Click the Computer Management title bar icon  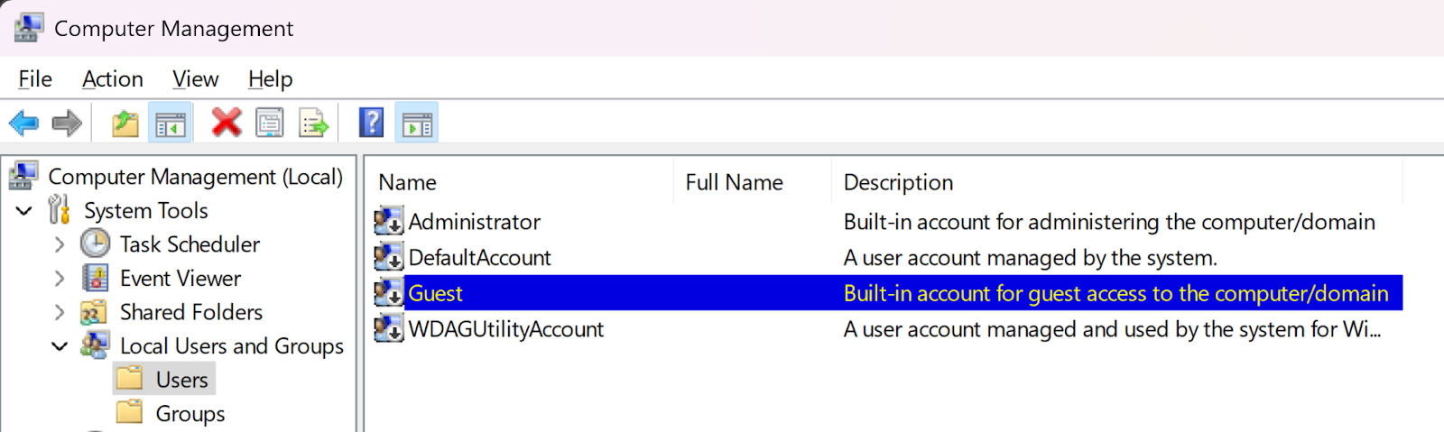[28, 28]
